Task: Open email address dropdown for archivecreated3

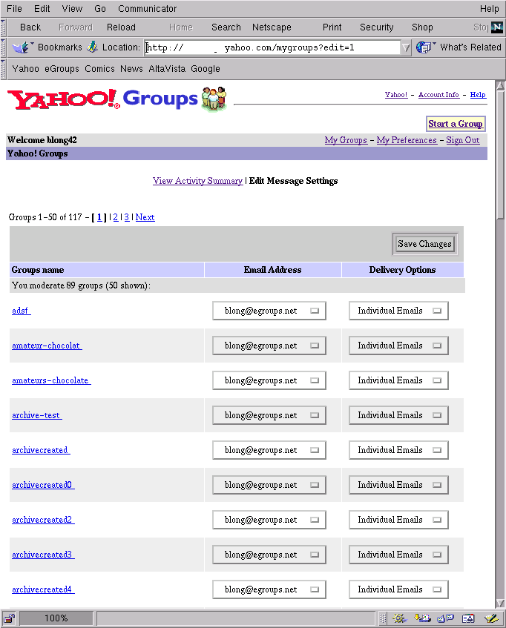Action: pyautogui.click(x=269, y=555)
